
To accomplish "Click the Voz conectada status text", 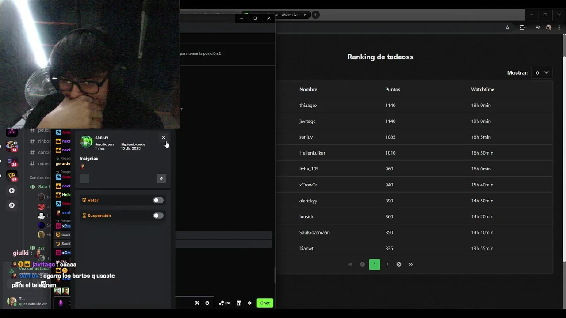I will (34, 269).
